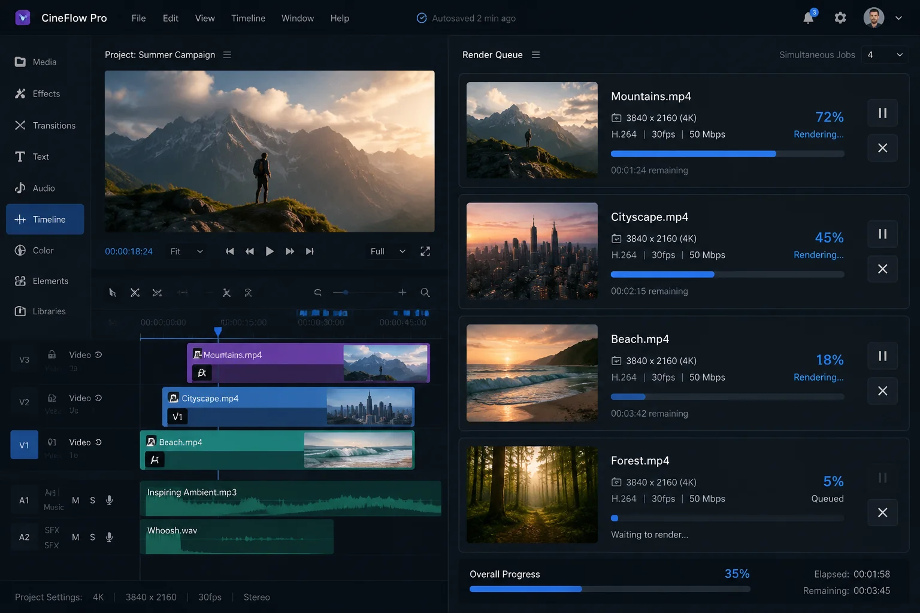The width and height of the screenshot is (920, 613).
Task: Click the timeline search magnifier icon
Action: [425, 293]
